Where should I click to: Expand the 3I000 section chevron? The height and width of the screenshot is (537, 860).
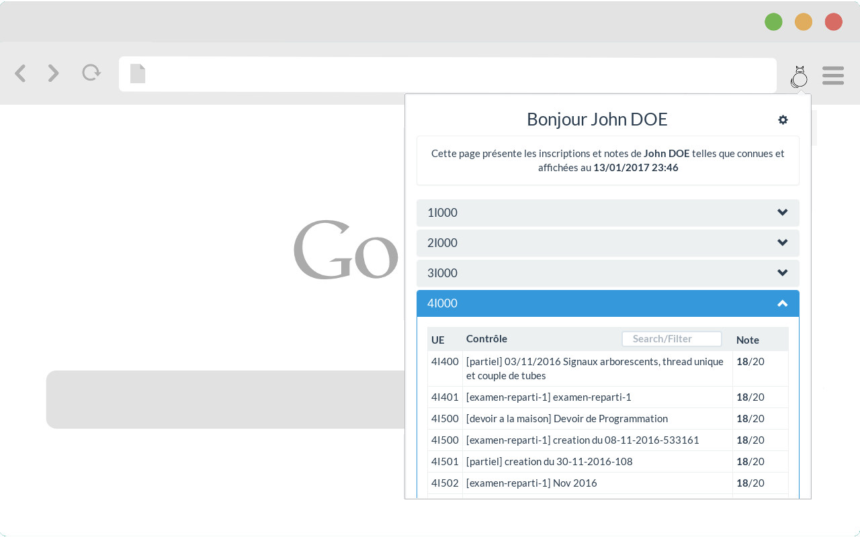(782, 273)
